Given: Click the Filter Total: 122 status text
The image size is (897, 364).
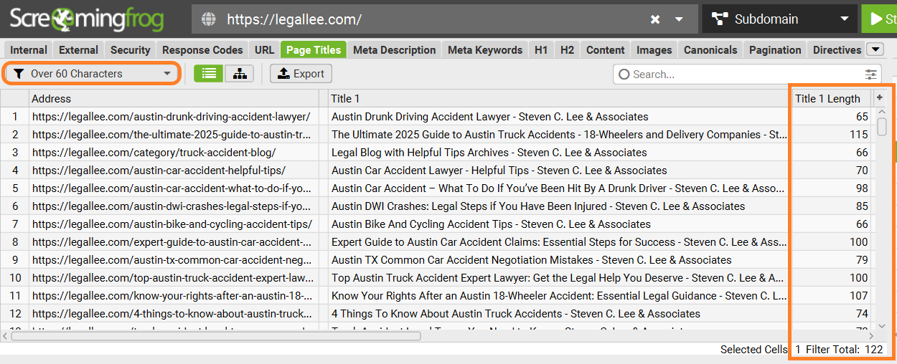Looking at the screenshot, I should click(x=845, y=350).
